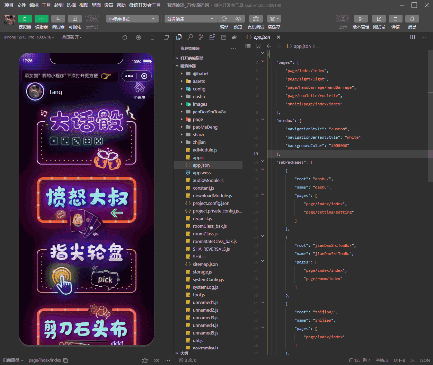
Task: Open 真机调试 remote debug tool
Action: [x=256, y=19]
